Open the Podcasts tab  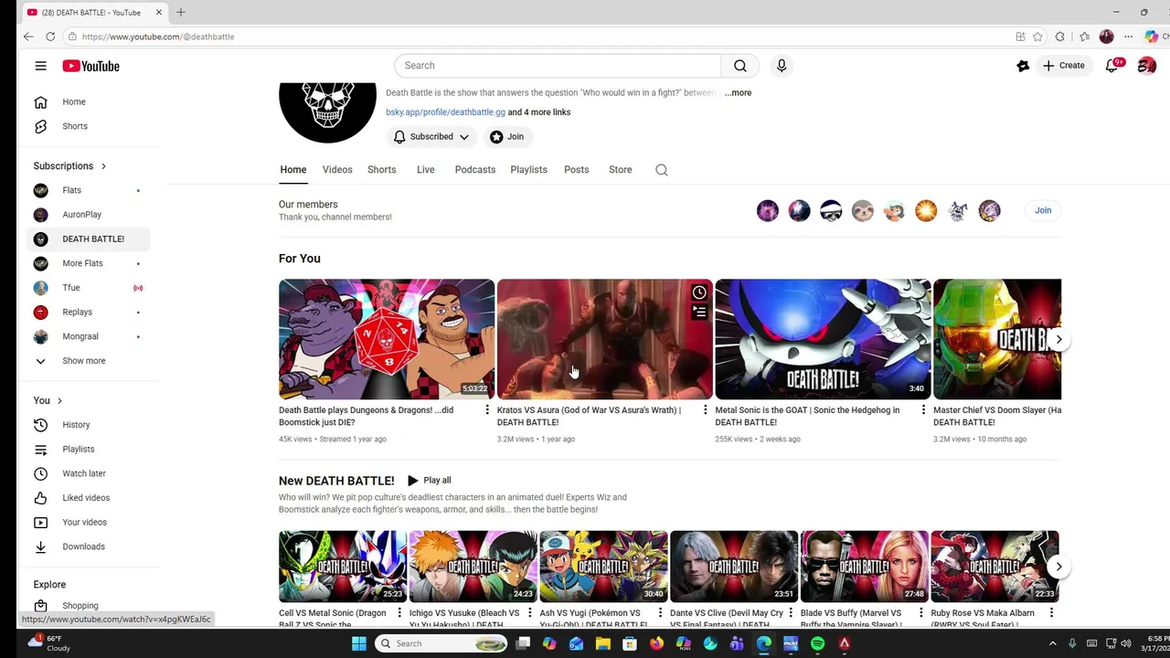pyautogui.click(x=475, y=170)
